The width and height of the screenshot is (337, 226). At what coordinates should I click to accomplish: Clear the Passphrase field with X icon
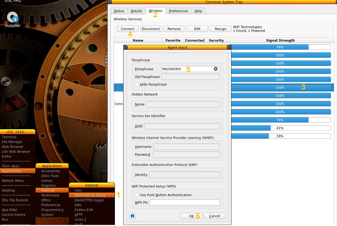216,69
